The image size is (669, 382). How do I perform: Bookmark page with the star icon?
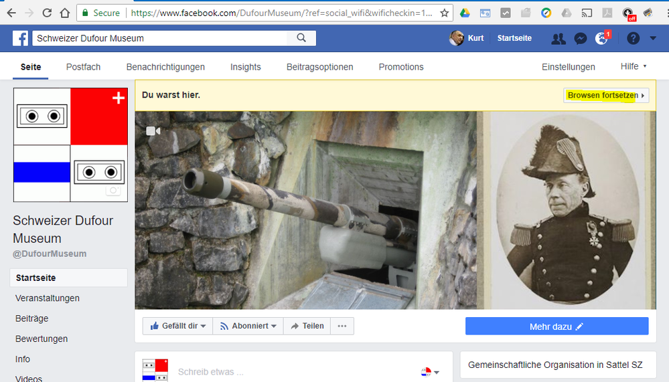(444, 13)
